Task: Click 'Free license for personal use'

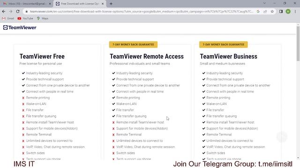Action: coord(41,63)
